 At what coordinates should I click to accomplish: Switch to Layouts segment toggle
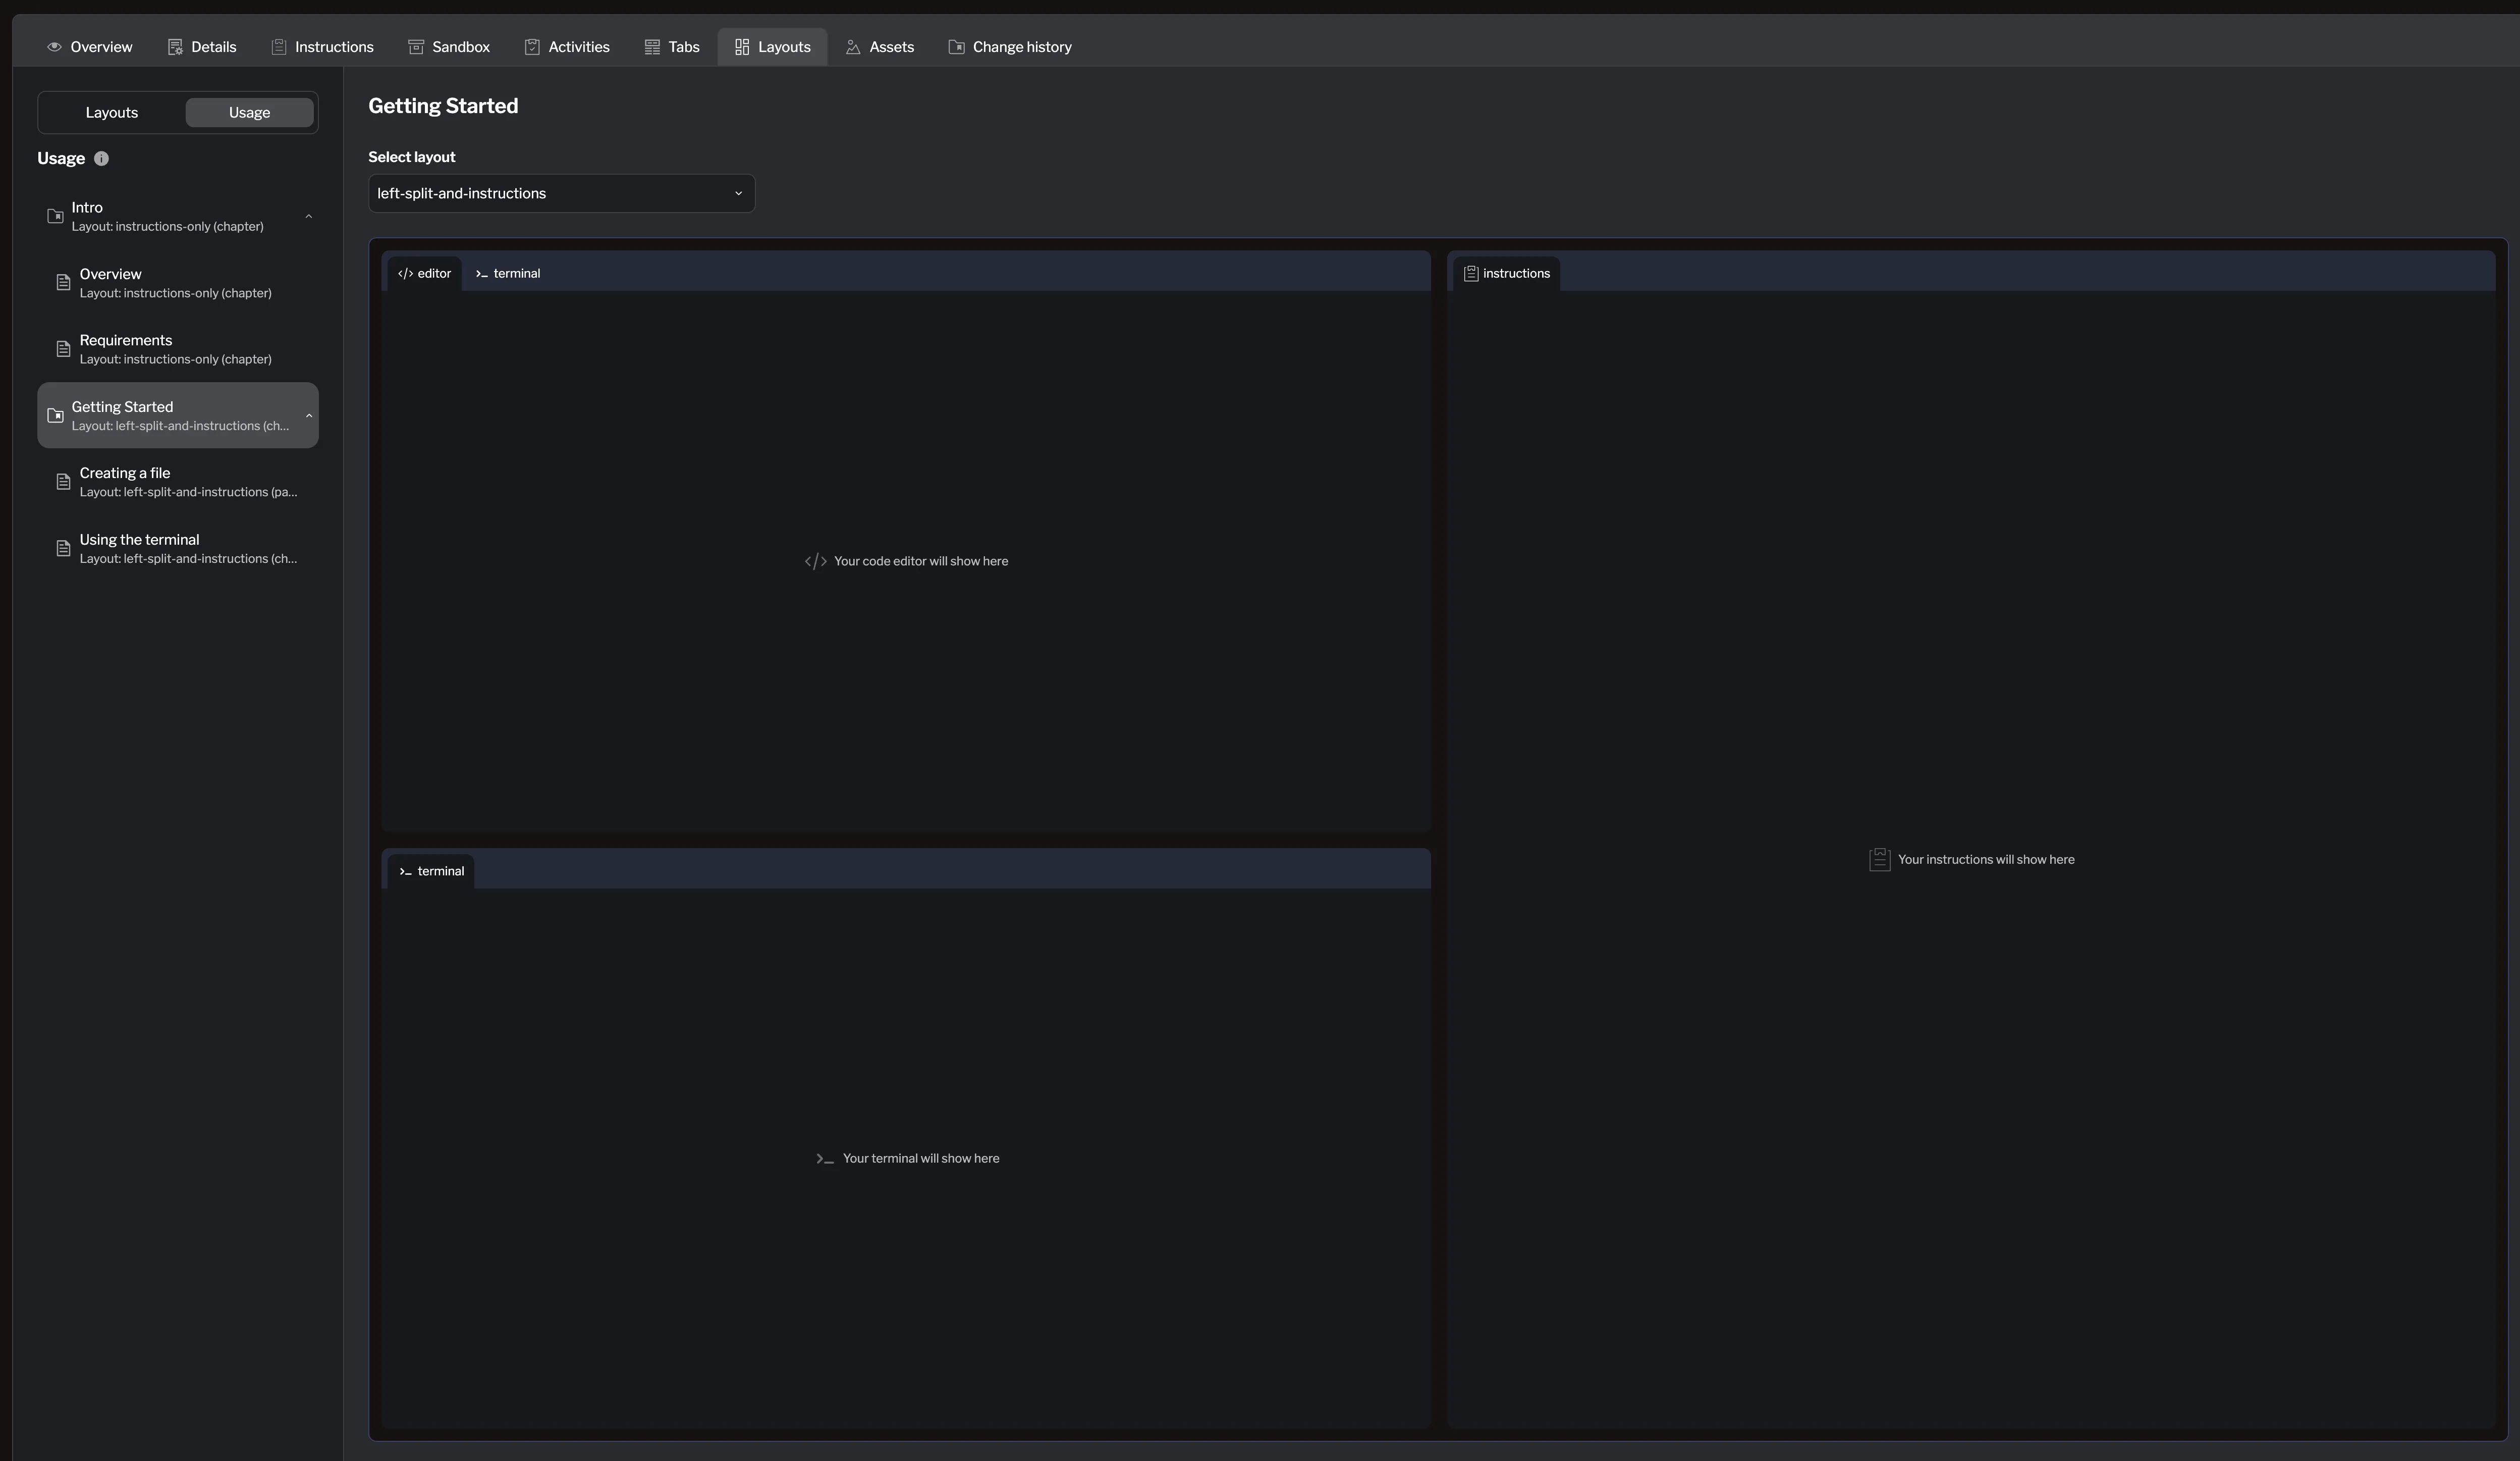pyautogui.click(x=111, y=112)
